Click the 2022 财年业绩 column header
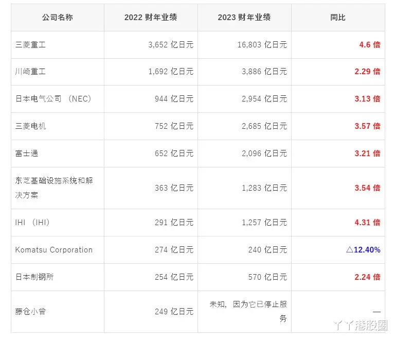The width and height of the screenshot is (394, 338). coord(151,18)
